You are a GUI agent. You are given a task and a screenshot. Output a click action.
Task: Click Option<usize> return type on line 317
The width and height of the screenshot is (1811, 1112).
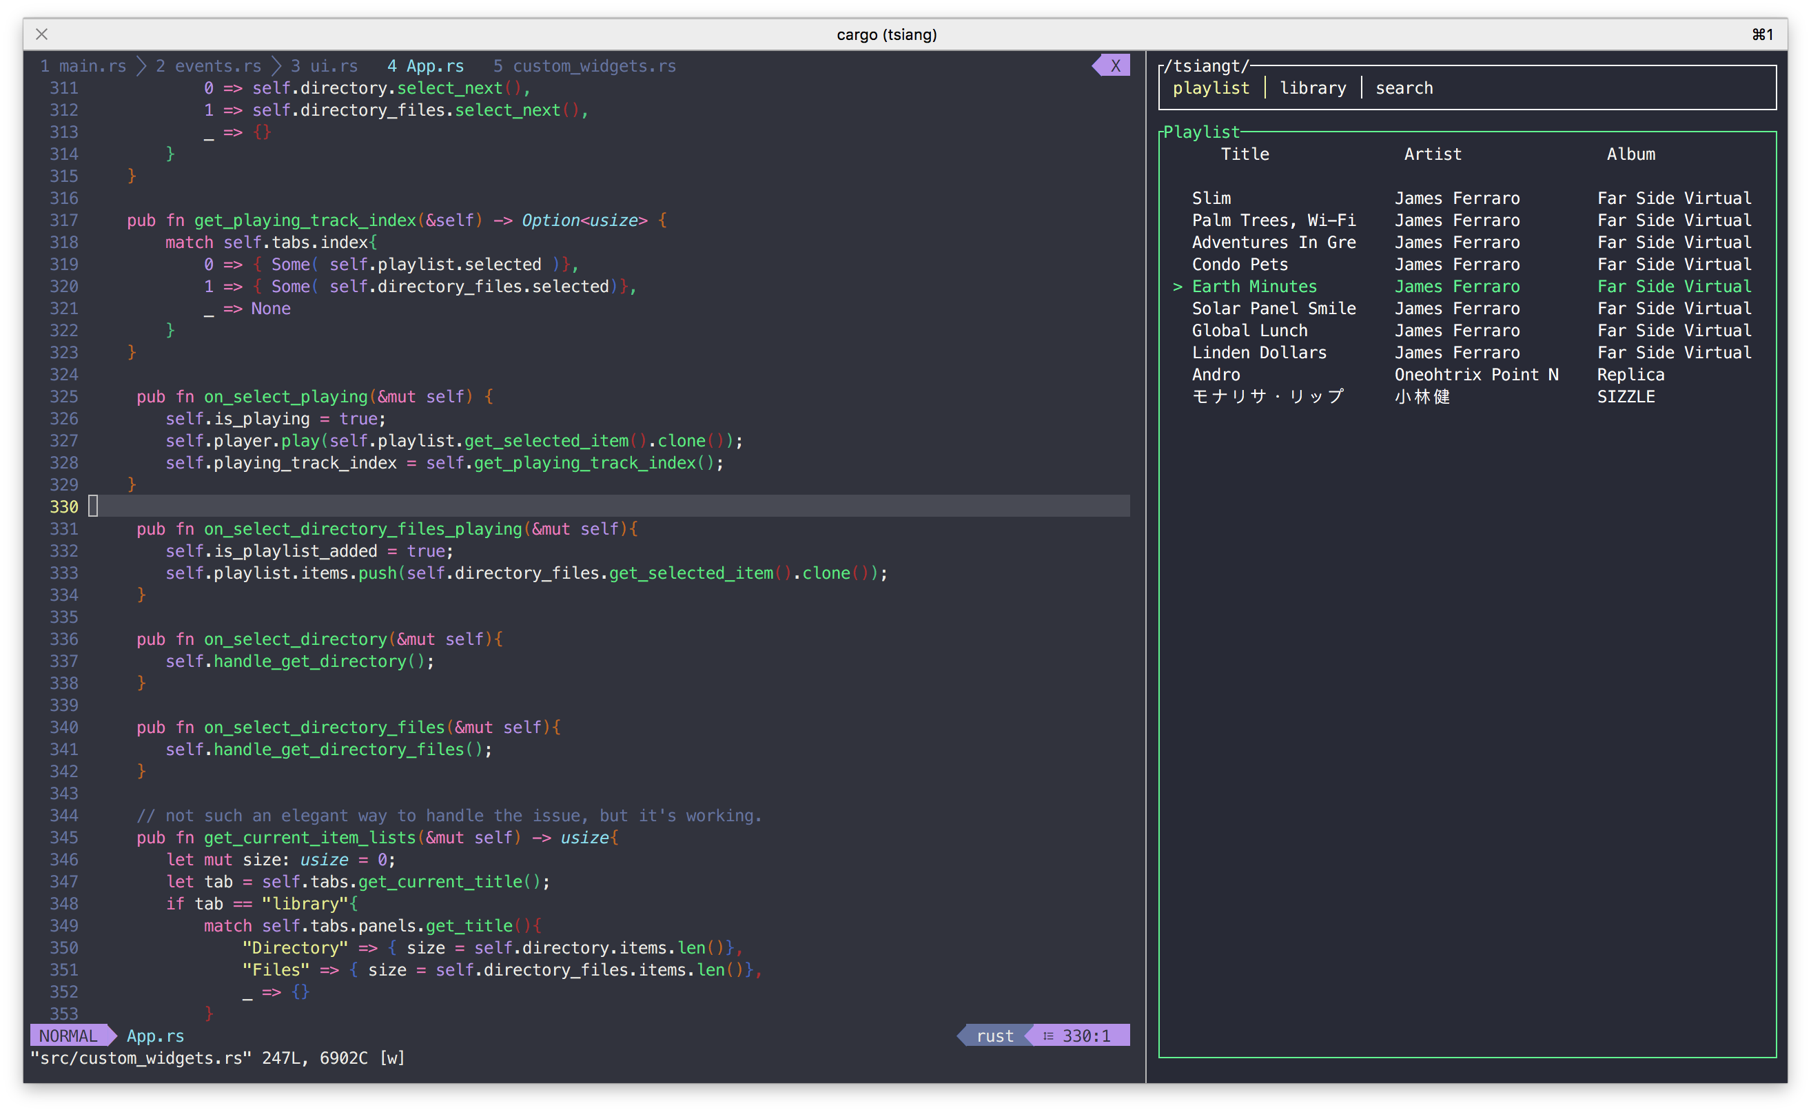(585, 220)
